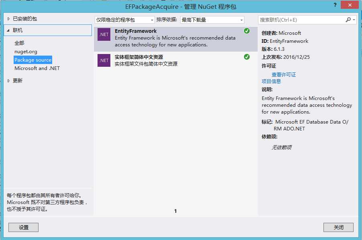Select the nuget.org source
The width and height of the screenshot is (362, 240).
(x=26, y=52)
